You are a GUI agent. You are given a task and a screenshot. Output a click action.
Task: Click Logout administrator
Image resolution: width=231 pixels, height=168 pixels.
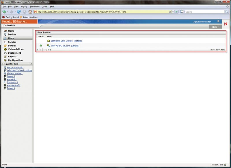coord(202,22)
